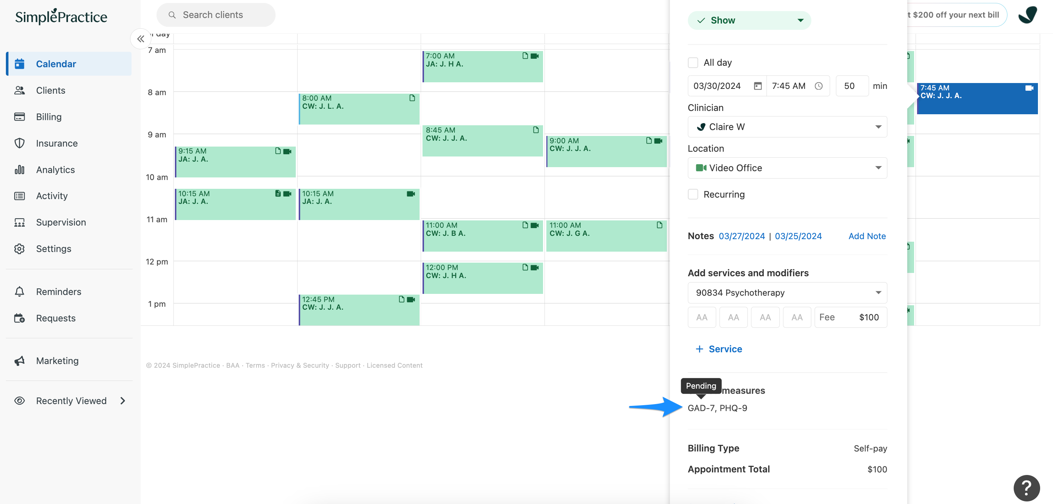Click video icon on 7:00 AM appointment

tap(534, 56)
